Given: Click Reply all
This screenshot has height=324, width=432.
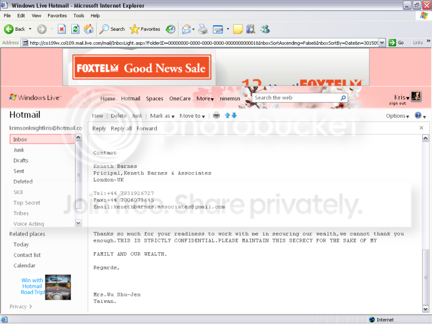Looking at the screenshot, I should (x=121, y=129).
